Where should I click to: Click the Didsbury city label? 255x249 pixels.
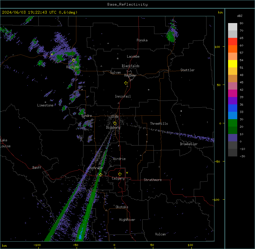tap(113, 127)
